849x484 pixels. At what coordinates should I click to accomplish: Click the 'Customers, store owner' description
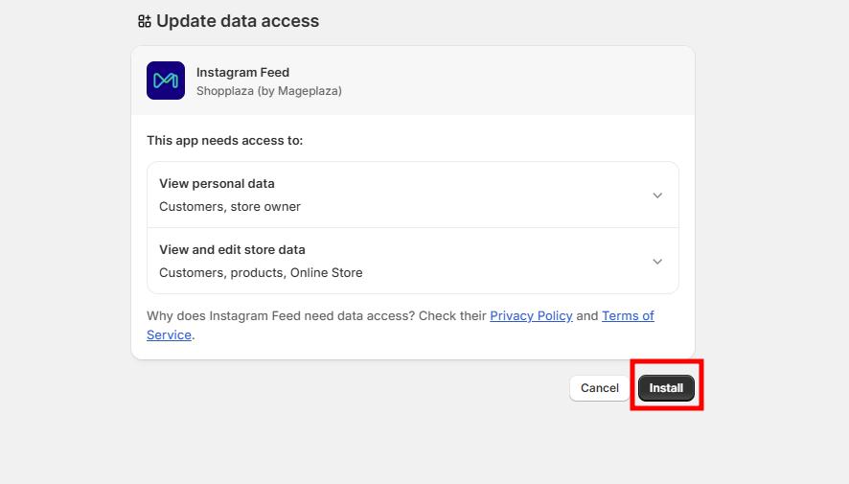coord(230,207)
